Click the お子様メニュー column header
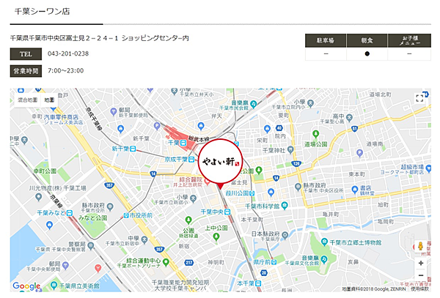The height and width of the screenshot is (298, 440). (x=409, y=40)
